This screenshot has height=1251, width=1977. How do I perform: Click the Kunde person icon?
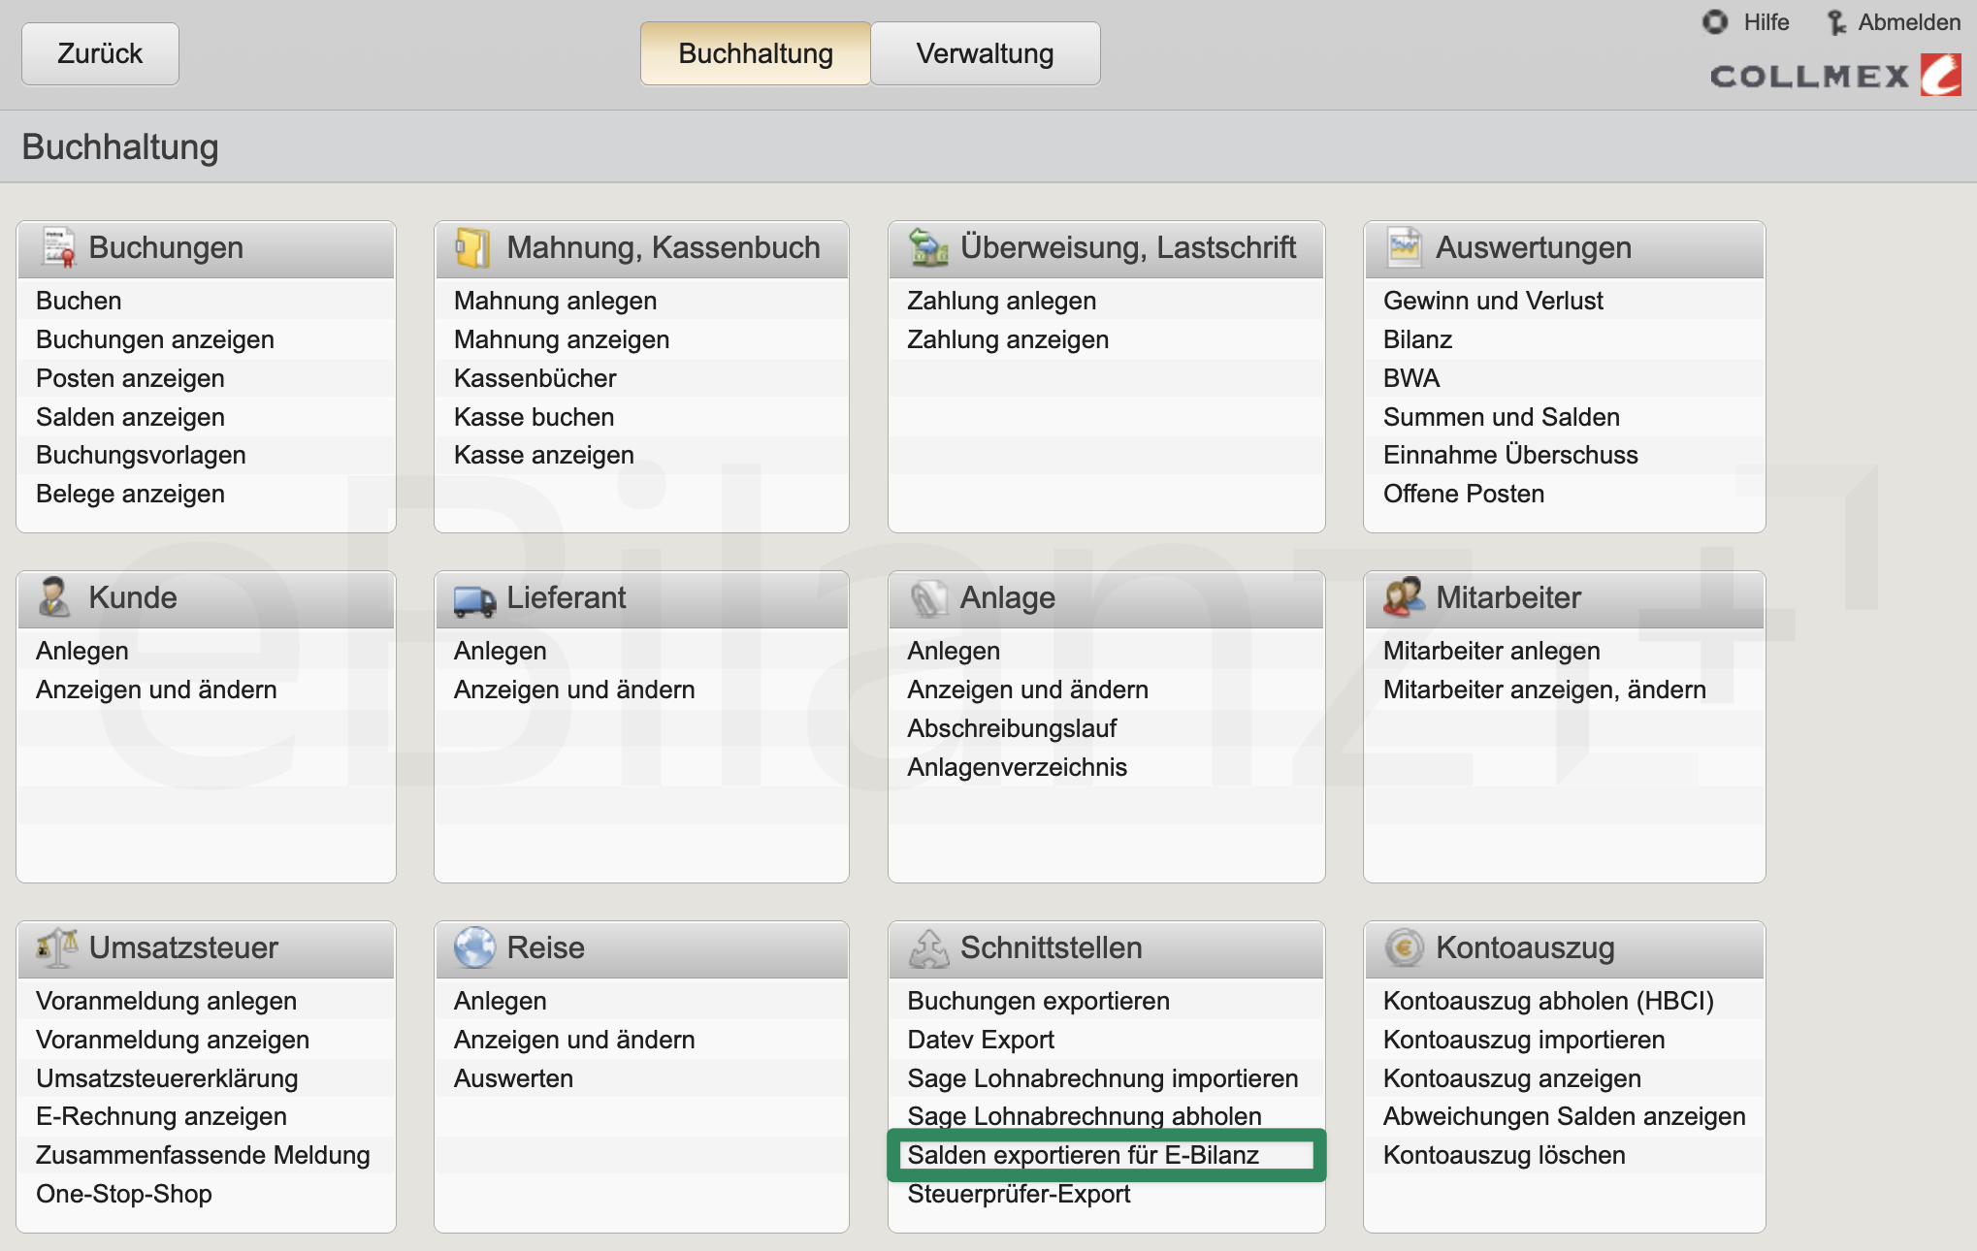coord(54,597)
